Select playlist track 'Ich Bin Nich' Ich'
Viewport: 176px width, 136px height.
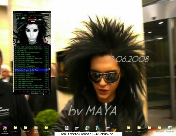point(31,78)
